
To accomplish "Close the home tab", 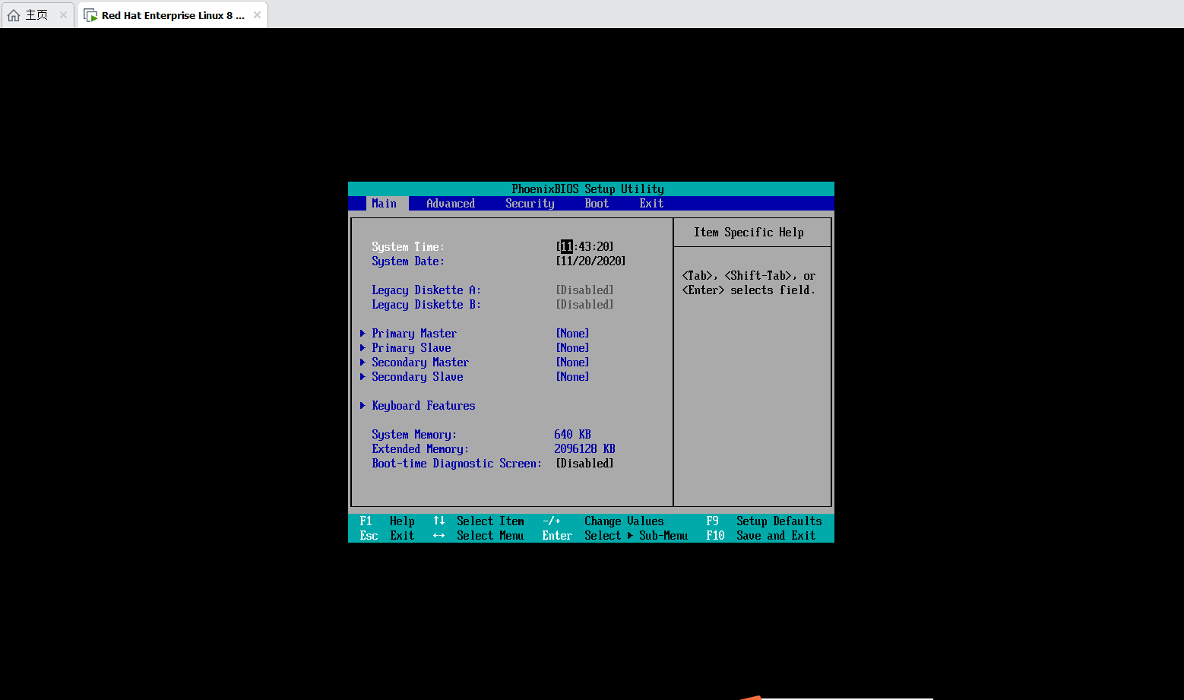I will pos(63,15).
